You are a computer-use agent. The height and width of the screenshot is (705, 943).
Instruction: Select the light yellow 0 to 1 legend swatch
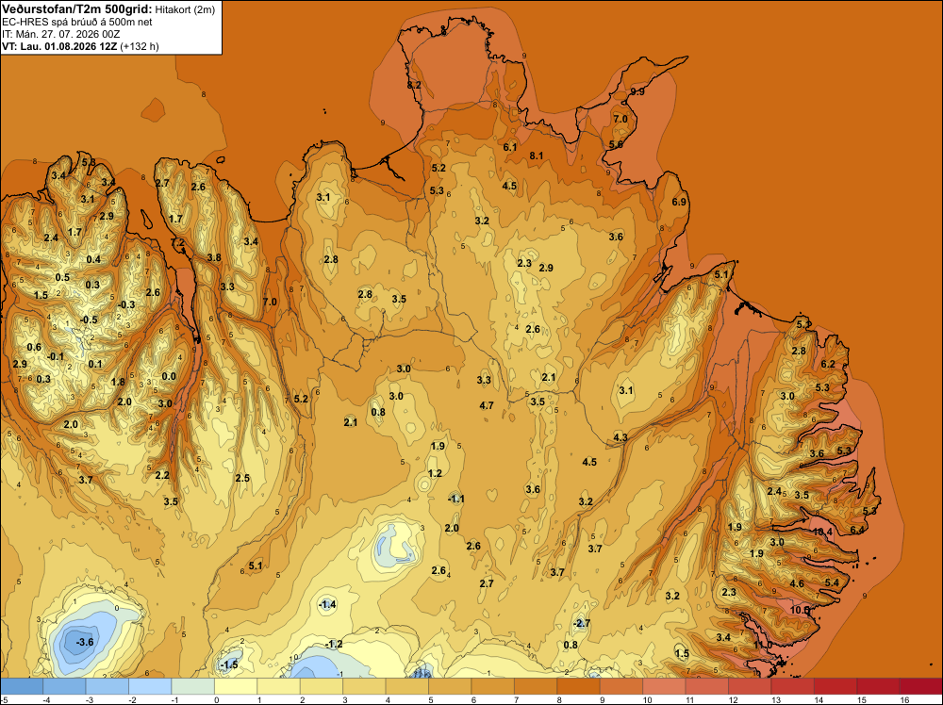pos(236,686)
